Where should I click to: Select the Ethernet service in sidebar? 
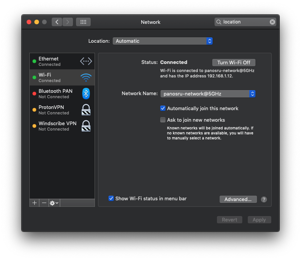62,61
